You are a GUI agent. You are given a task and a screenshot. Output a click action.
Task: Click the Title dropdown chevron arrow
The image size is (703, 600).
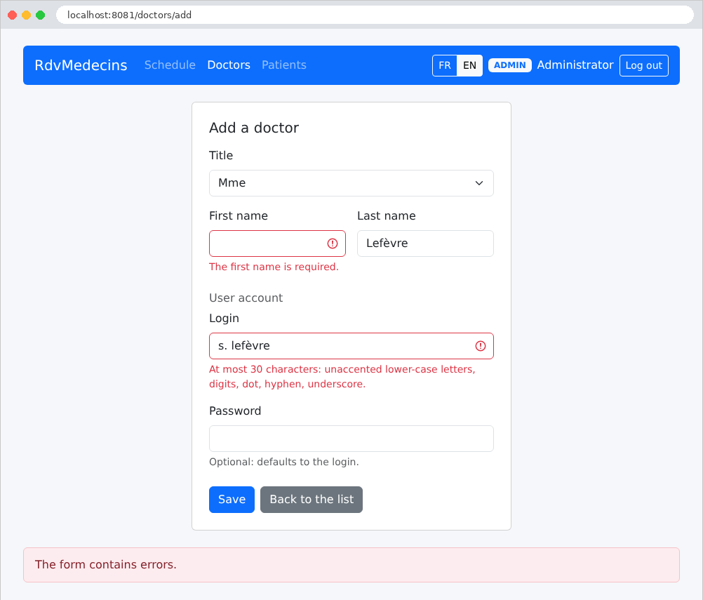point(478,183)
